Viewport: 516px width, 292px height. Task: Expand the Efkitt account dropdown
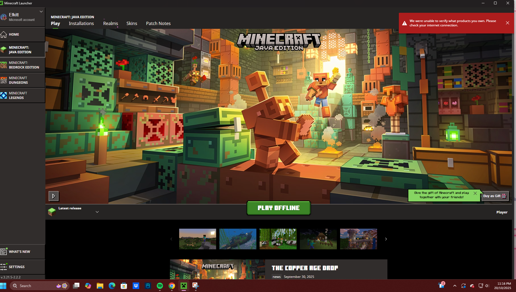coord(41,11)
